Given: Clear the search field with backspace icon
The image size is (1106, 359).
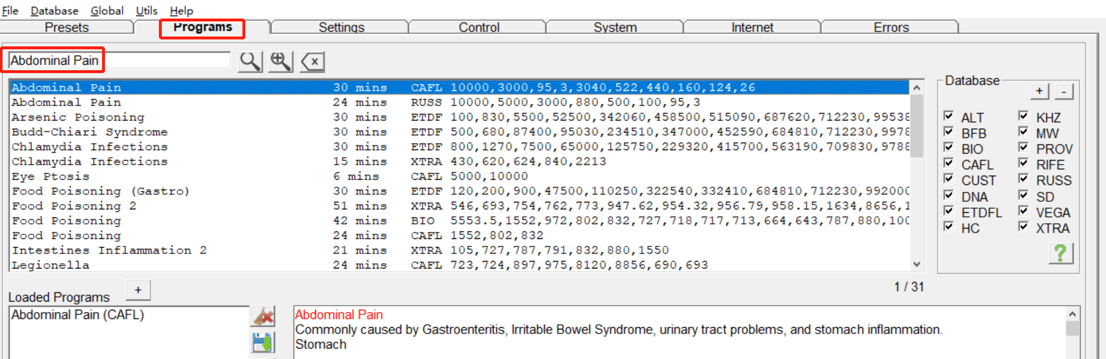Looking at the screenshot, I should 313,61.
